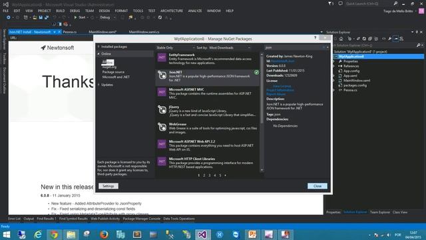The image size is (426, 240).
Task: Click the Navigate Backward toolbar icon
Action: pyautogui.click(x=9, y=17)
